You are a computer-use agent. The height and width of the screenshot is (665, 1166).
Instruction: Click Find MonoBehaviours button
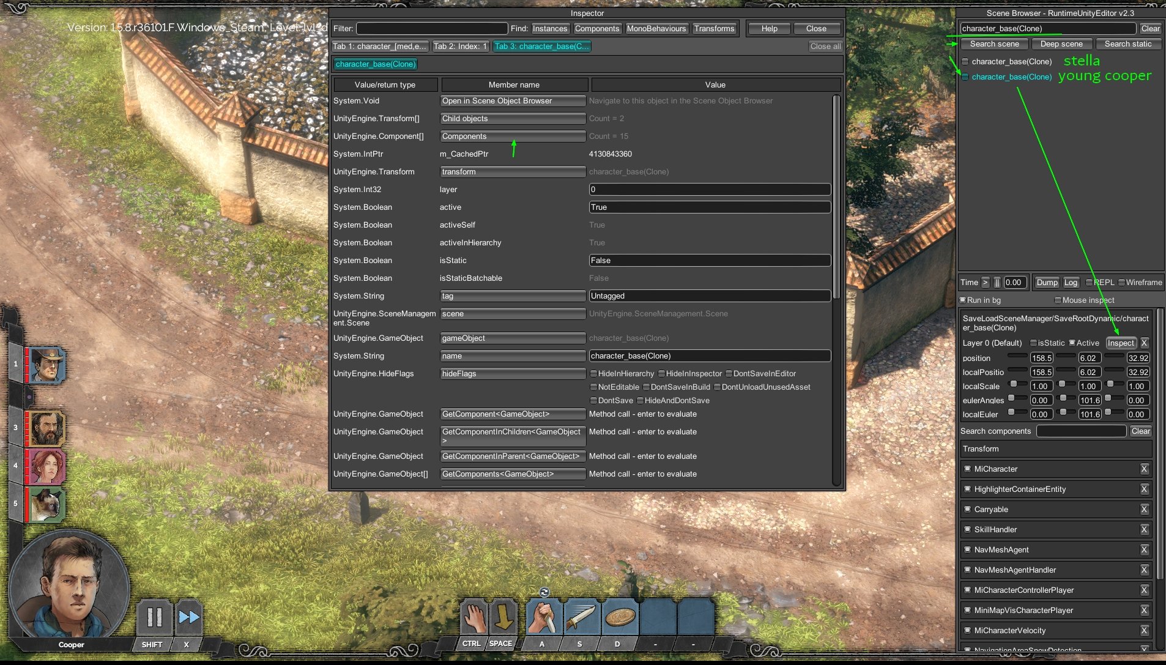[656, 29]
